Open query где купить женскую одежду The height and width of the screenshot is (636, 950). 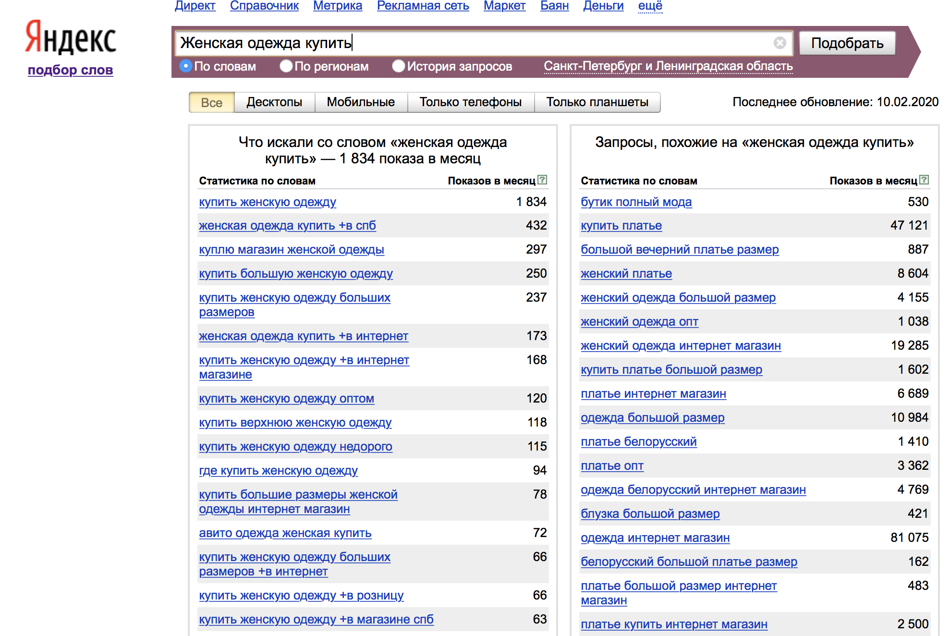pos(279,471)
